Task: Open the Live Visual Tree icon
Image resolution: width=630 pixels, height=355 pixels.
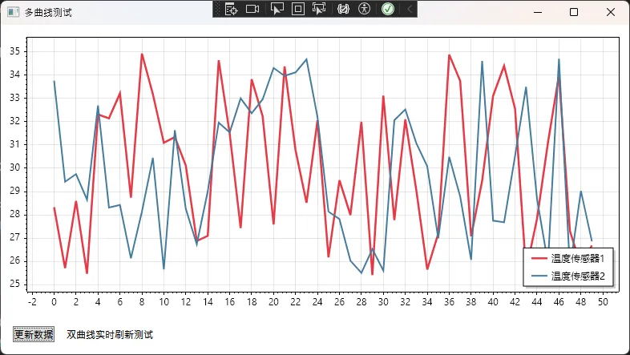Action: coord(231,9)
